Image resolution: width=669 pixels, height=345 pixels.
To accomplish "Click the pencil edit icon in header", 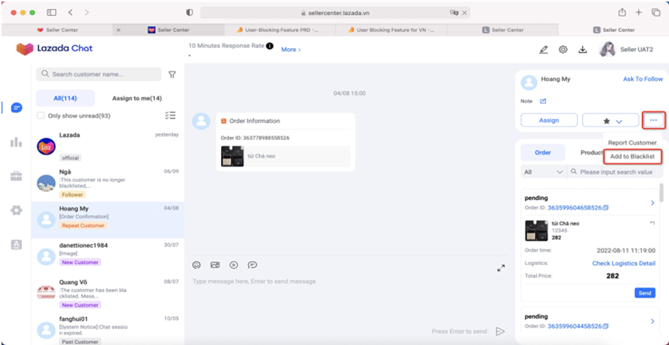I will tap(543, 50).
